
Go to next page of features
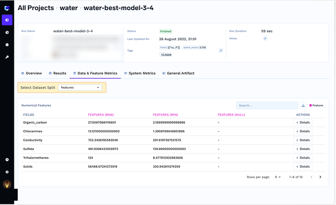[320, 177]
